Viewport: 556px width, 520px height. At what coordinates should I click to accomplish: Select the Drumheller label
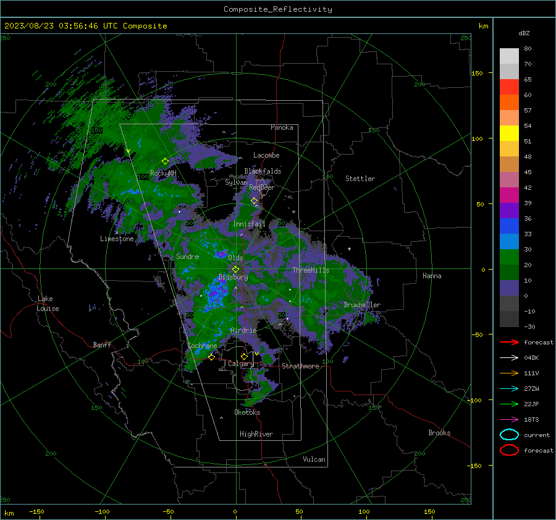(x=362, y=305)
